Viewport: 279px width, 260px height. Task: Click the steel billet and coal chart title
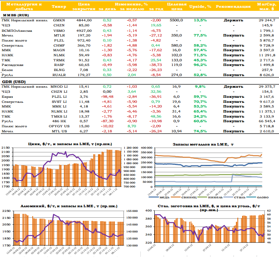(x=209, y=208)
